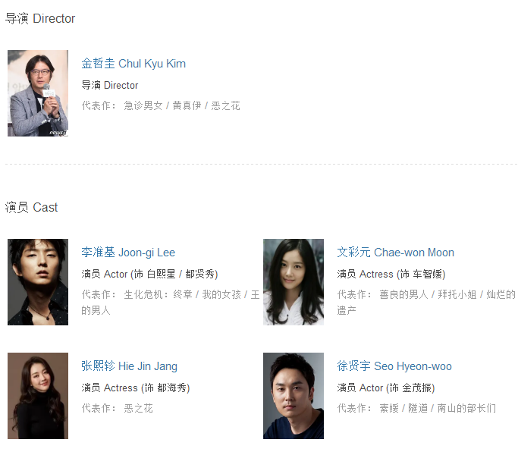Open 善良的男人 in Chae-won Moon's works
The width and height of the screenshot is (518, 452).
coord(403,294)
